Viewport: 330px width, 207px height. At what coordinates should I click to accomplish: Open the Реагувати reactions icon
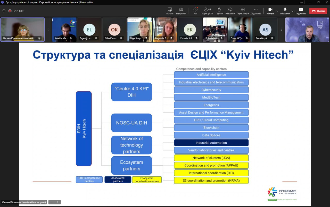point(230,10)
